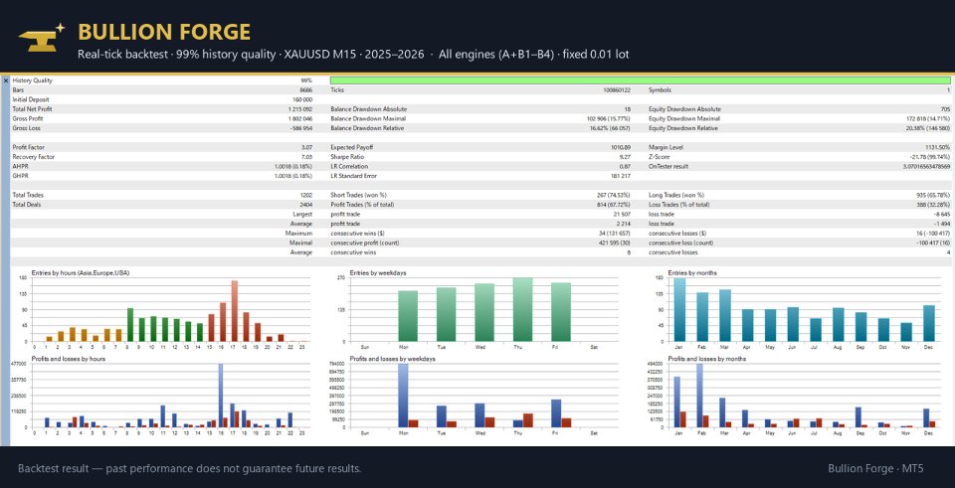Viewport: 955px width, 488px height.
Task: Close the report panel with the X
Action: pos(6,81)
